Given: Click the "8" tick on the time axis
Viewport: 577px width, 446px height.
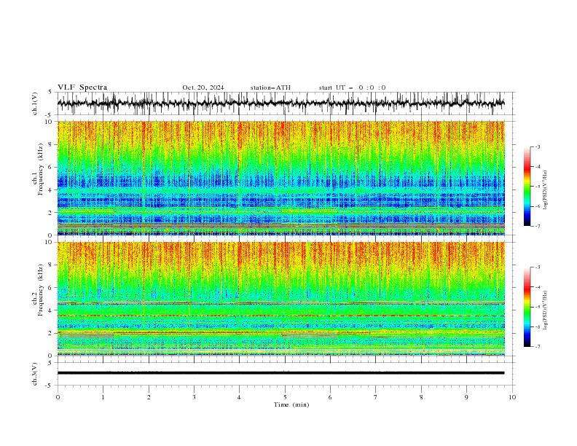Looking at the screenshot, I should (421, 397).
